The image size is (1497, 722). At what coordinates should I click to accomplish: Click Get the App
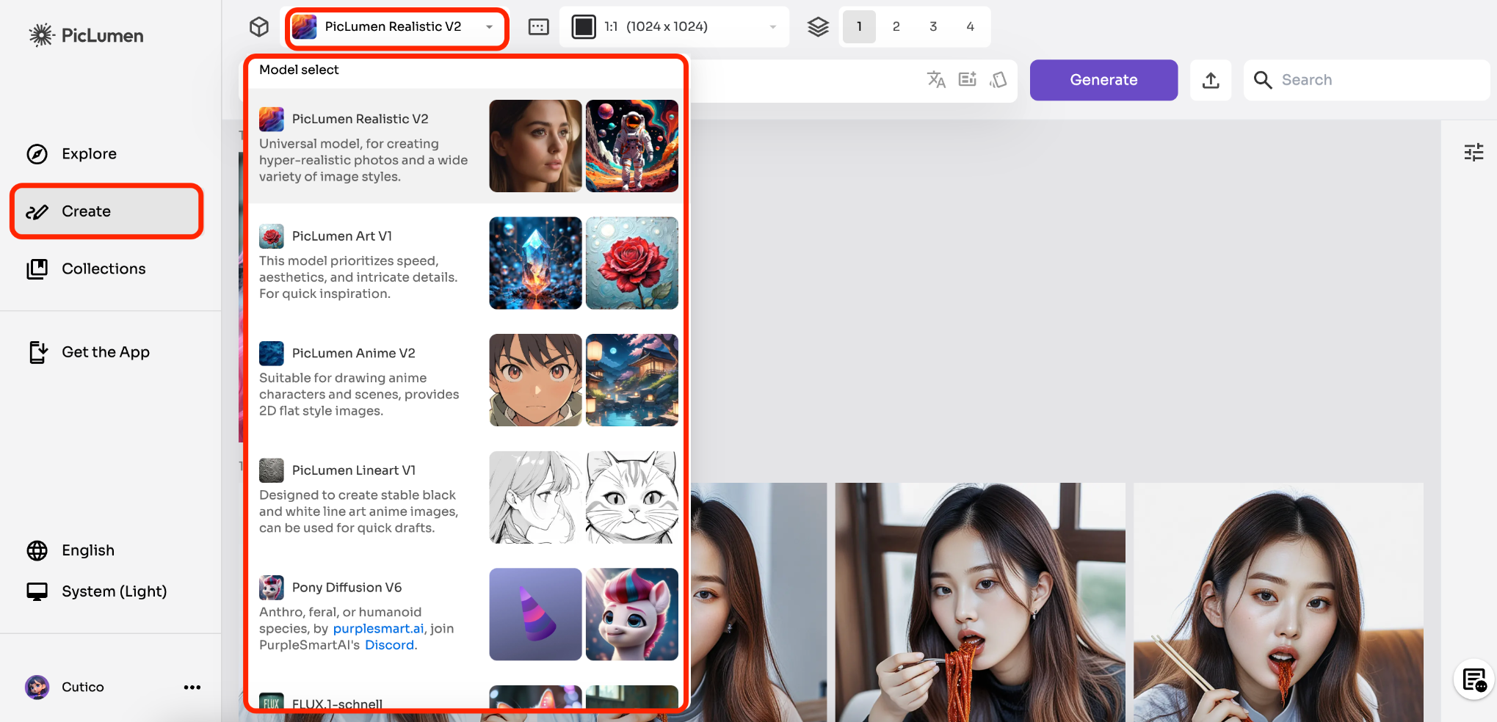106,352
